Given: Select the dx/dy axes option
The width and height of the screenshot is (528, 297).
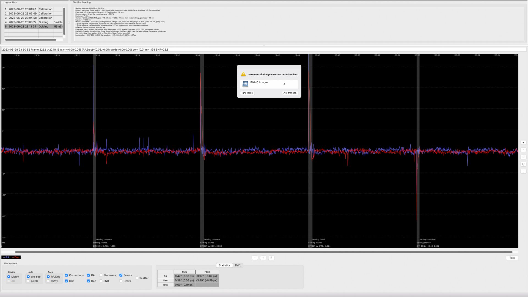Looking at the screenshot, I should coord(48,281).
